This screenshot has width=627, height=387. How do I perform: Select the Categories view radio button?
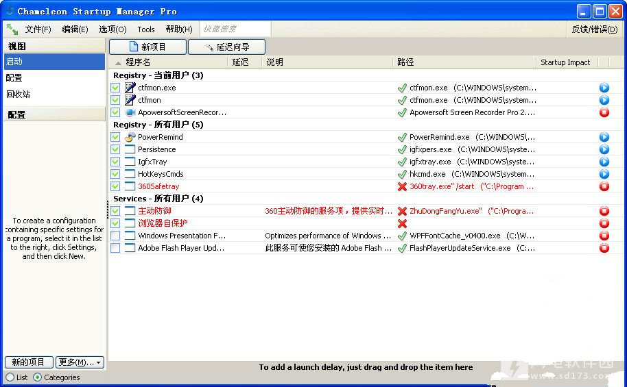tap(37, 377)
